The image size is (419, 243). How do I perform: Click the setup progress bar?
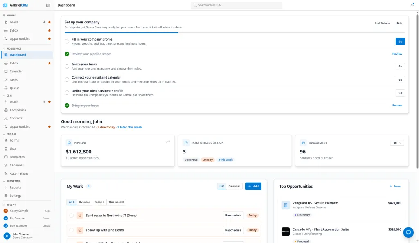(234, 33)
